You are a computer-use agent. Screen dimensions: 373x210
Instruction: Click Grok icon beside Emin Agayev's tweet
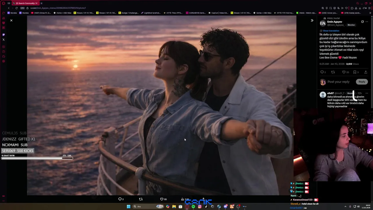tap(362, 22)
